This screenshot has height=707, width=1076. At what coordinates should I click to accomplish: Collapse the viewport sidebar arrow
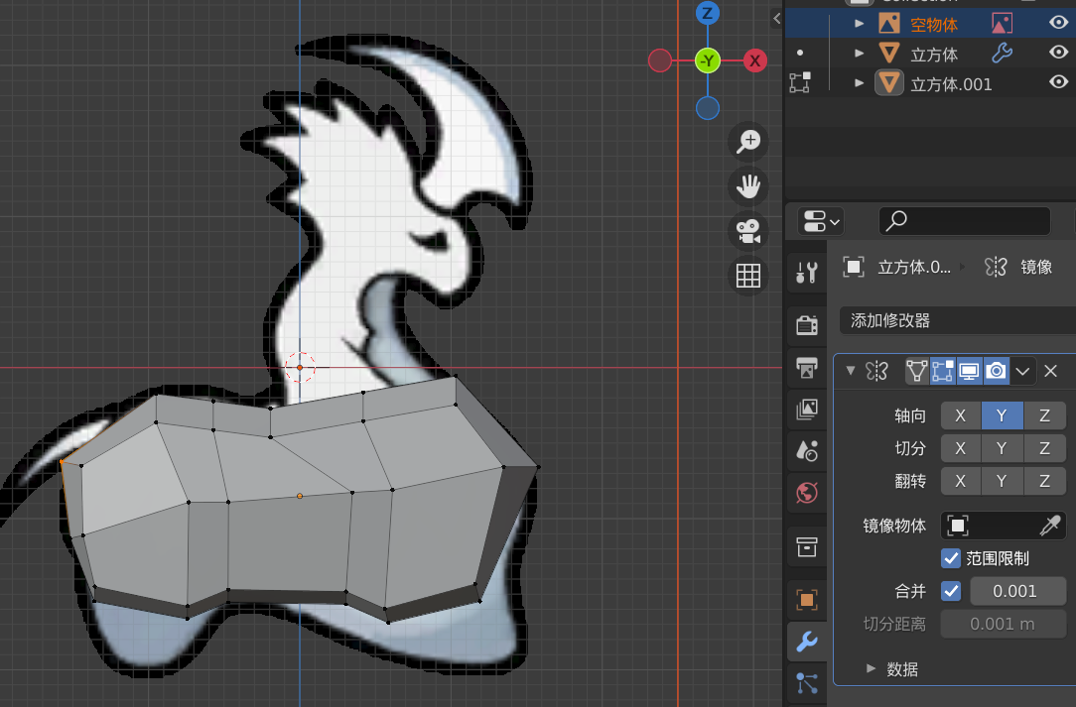coord(777,19)
